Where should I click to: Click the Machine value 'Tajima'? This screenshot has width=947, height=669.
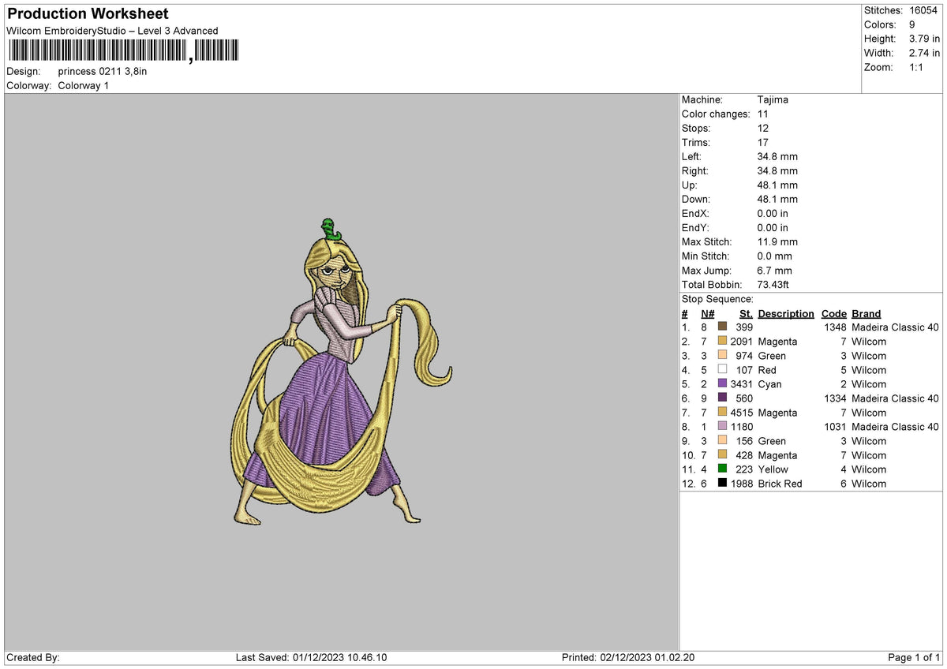point(773,99)
